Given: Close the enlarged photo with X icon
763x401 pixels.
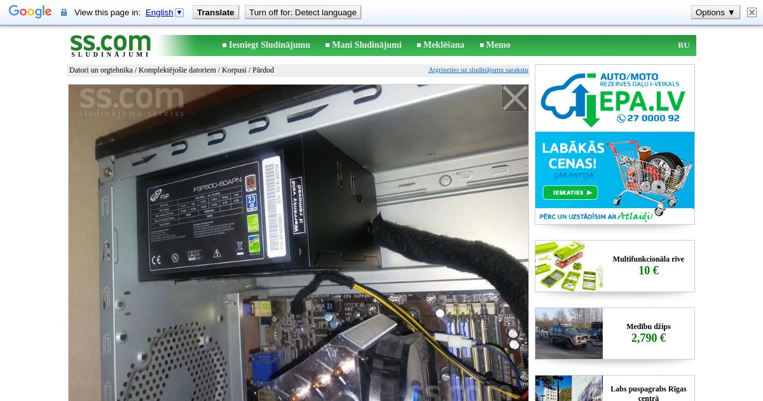Looking at the screenshot, I should click(514, 98).
